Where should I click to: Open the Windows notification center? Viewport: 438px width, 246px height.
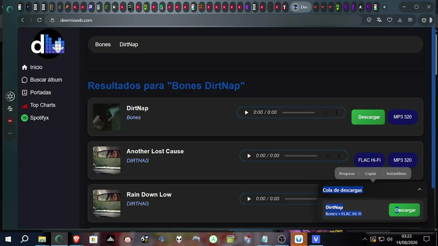click(426, 239)
